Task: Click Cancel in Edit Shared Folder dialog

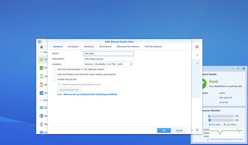Action: tap(179, 131)
